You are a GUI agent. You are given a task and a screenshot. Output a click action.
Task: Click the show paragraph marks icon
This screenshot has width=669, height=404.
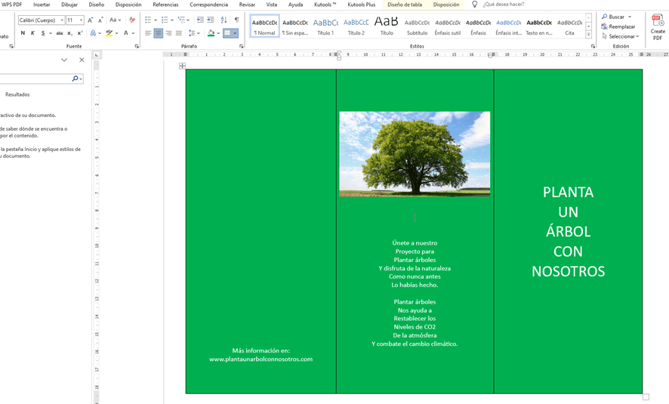click(236, 20)
